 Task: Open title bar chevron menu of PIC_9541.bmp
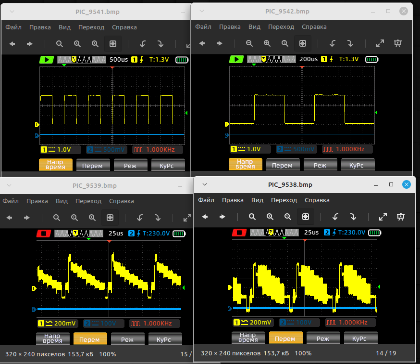[x=12, y=12]
